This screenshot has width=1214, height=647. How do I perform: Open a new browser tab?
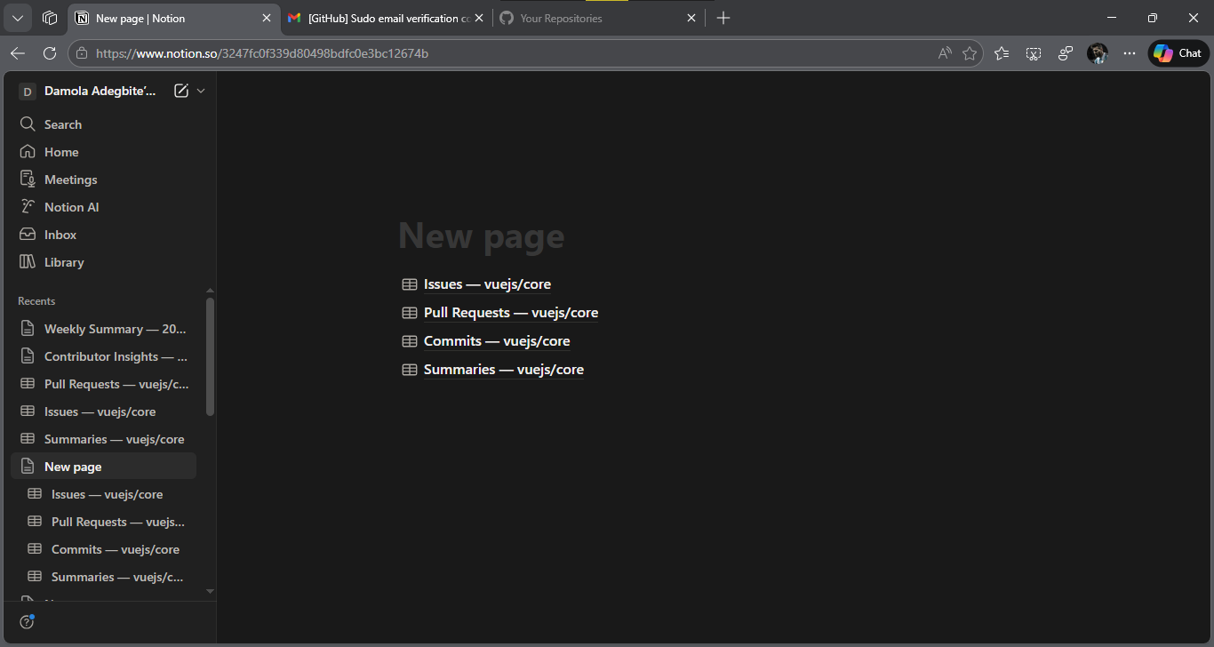click(723, 18)
